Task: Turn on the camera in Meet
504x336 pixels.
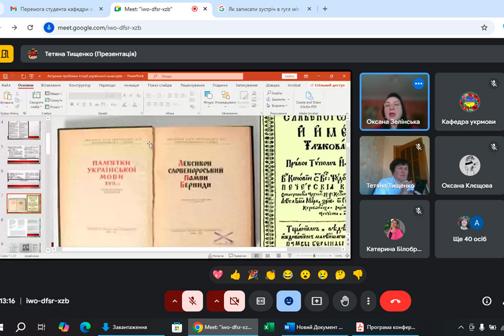Action: tap(234, 301)
